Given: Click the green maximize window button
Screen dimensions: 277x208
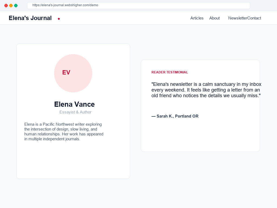Looking at the screenshot, I should coord(16,5).
